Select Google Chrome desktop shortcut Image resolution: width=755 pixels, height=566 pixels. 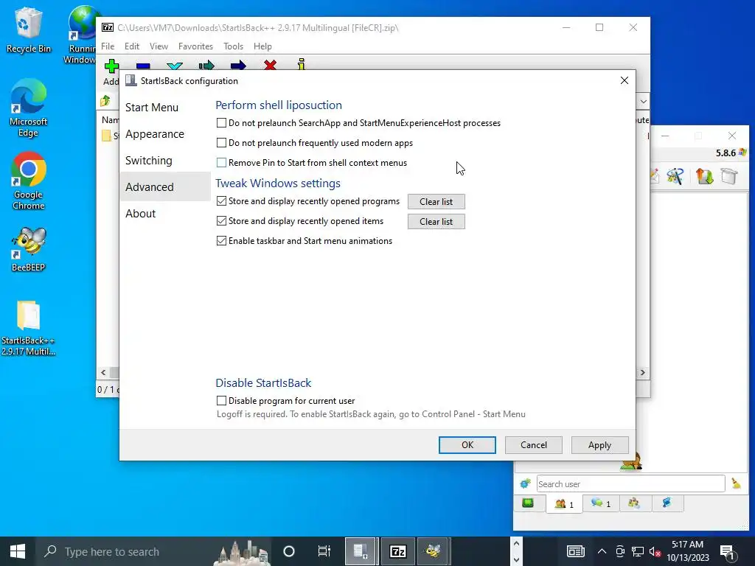[28, 181]
